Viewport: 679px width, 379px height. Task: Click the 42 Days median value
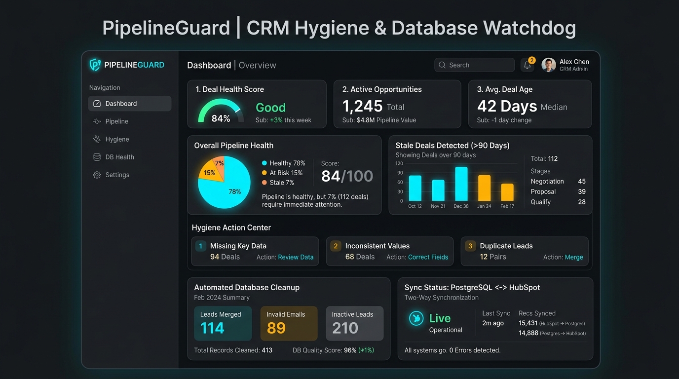click(522, 106)
